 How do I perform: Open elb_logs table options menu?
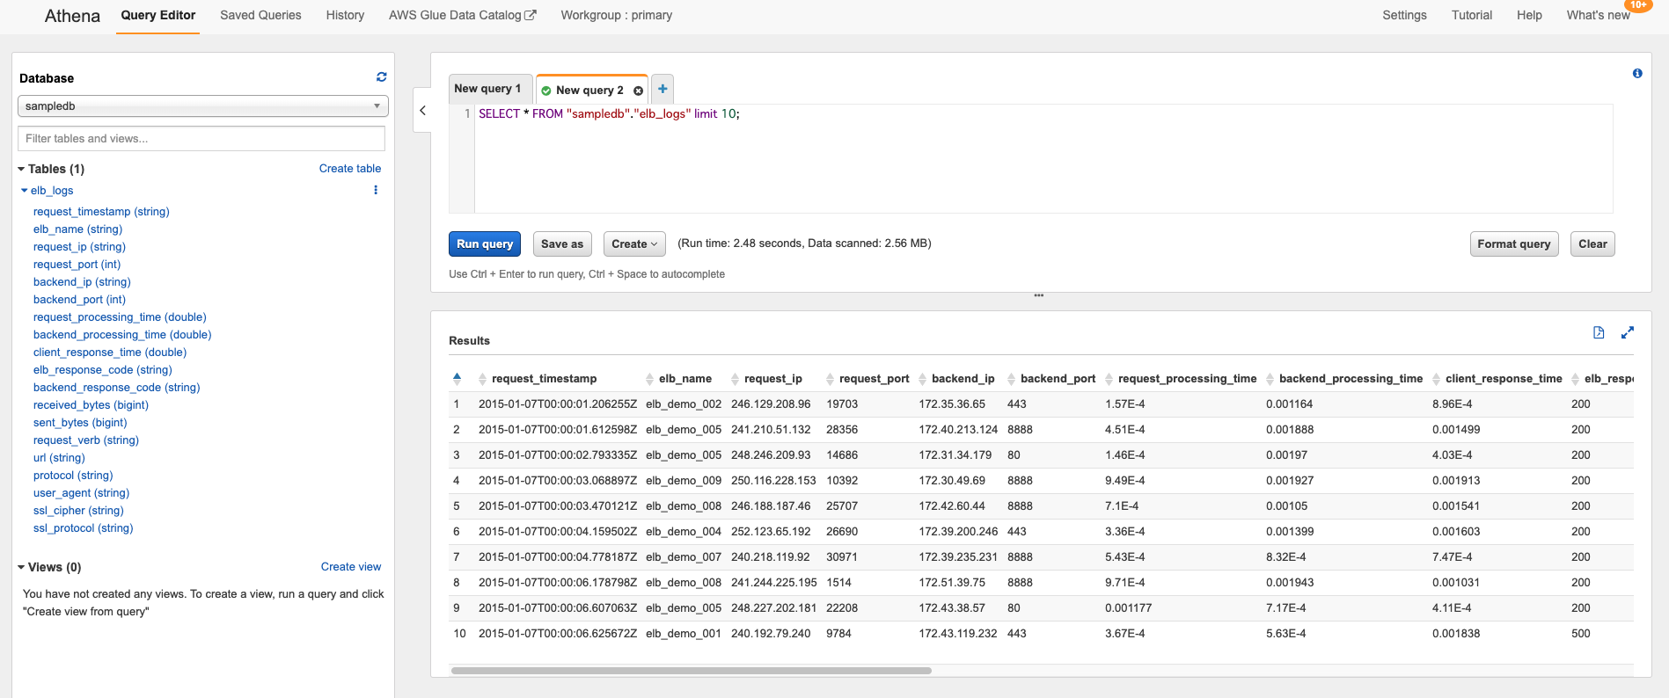pos(376,190)
